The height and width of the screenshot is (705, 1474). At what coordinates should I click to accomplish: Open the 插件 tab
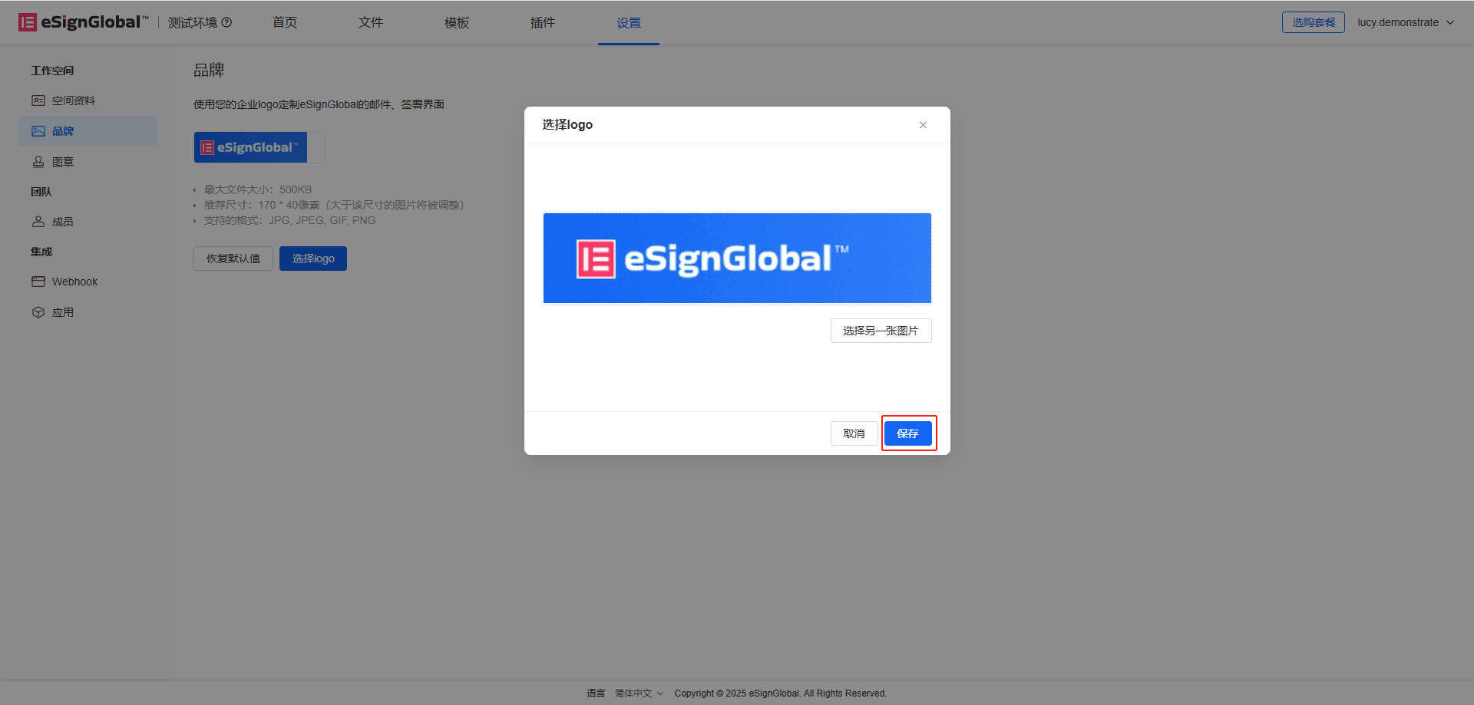tap(543, 23)
